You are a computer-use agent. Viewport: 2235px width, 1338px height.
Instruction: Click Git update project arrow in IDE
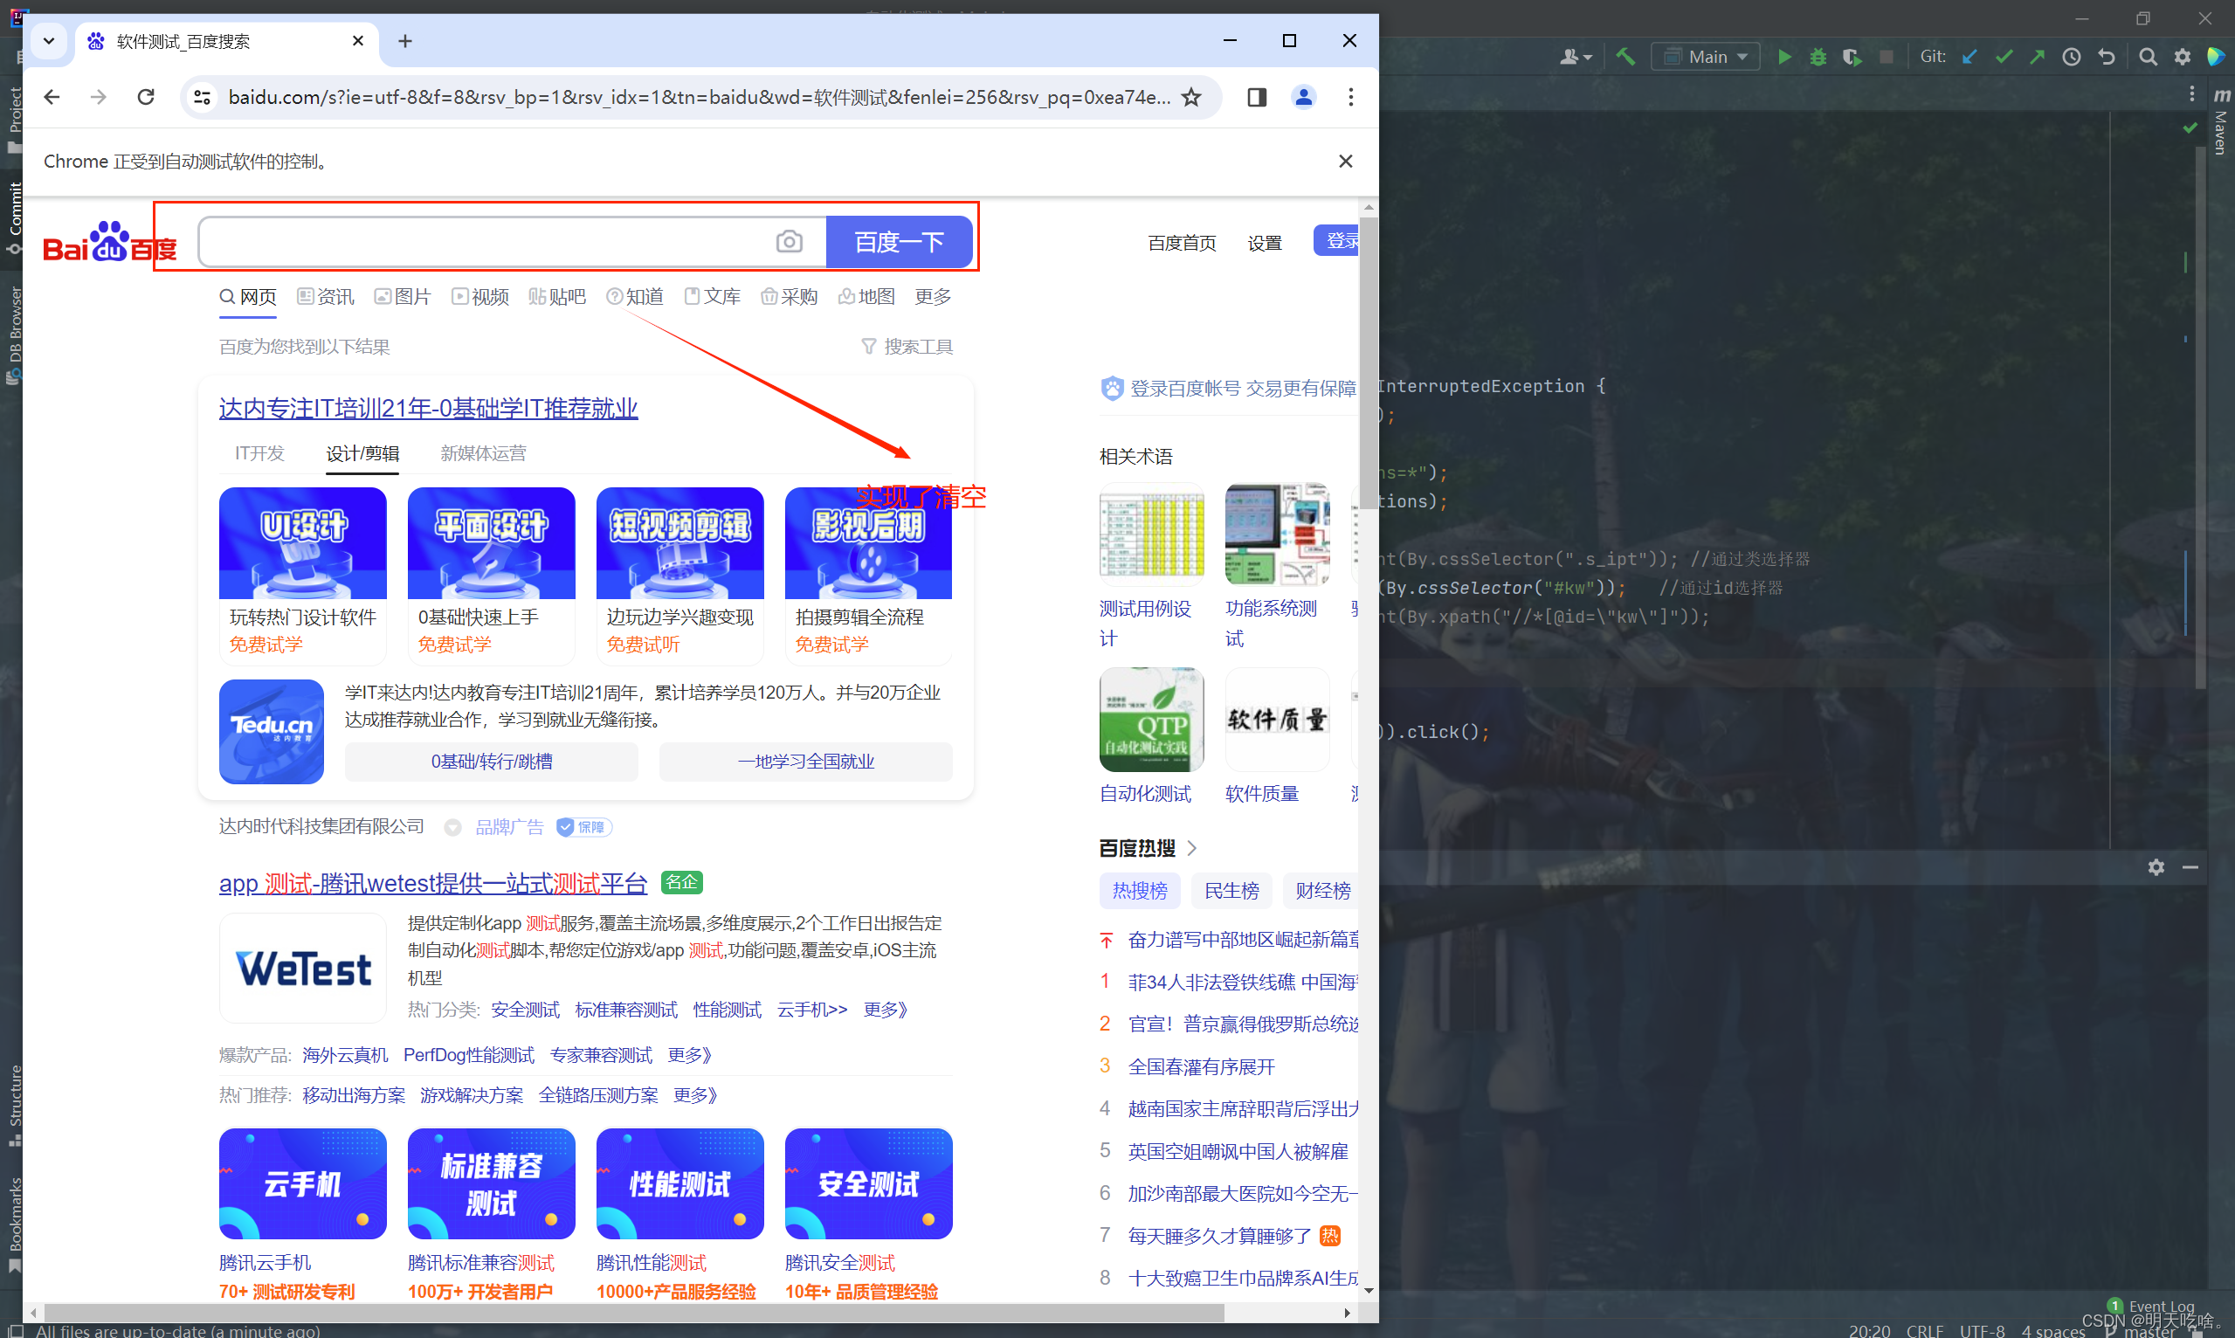[1969, 57]
